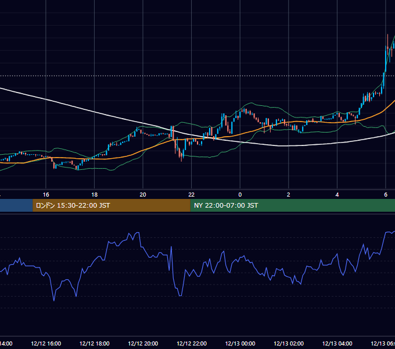The image size is (395, 349).
Task: Click the 12/12 22:00 time label
Action: 192,343
